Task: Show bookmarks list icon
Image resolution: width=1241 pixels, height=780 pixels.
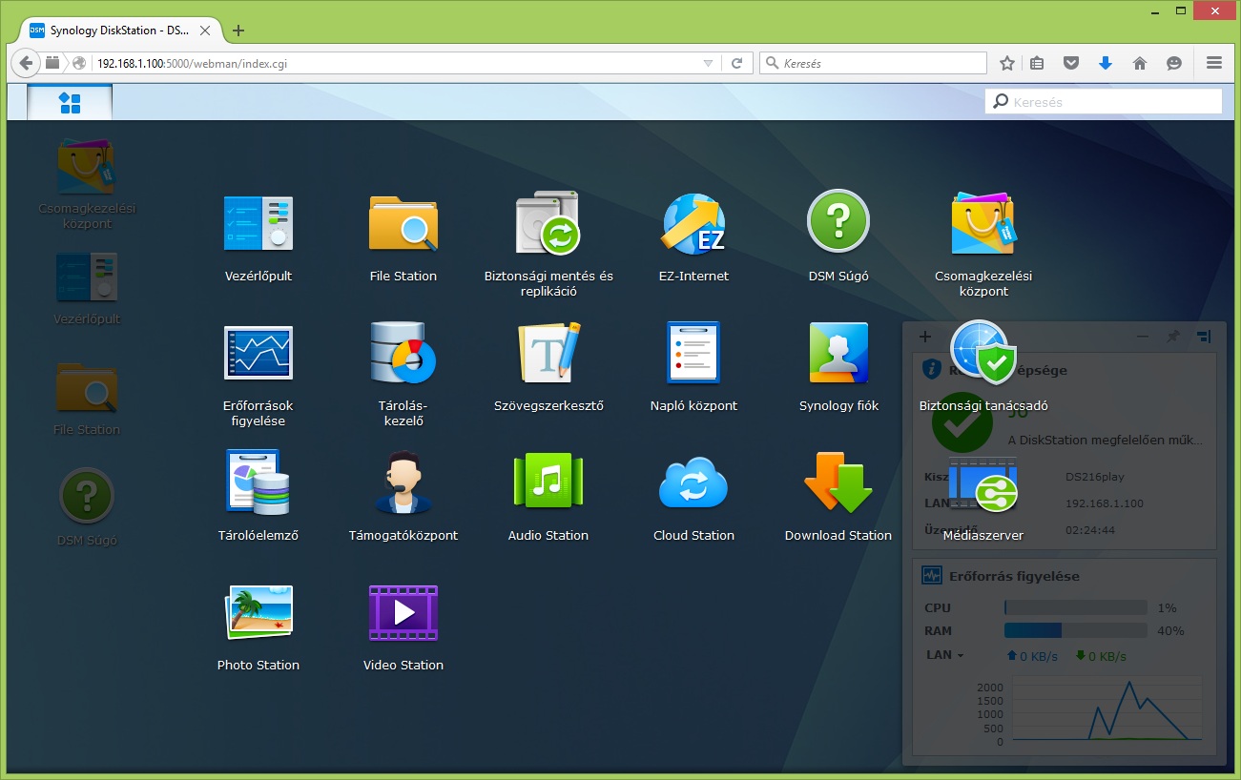Action: [1037, 63]
